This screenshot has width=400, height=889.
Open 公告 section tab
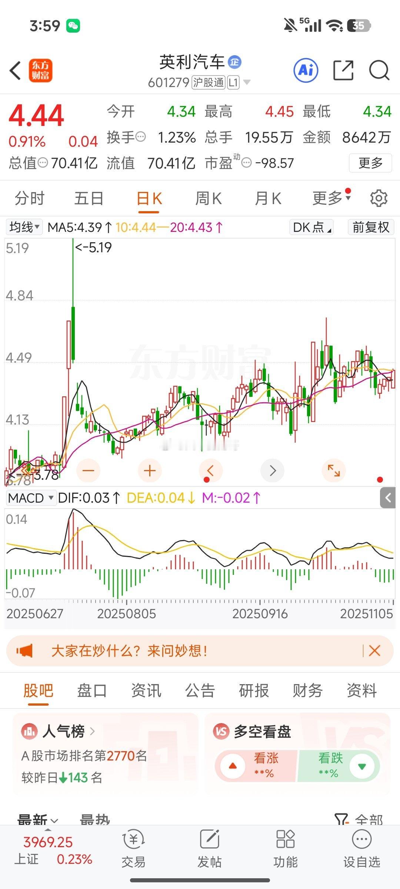[200, 690]
